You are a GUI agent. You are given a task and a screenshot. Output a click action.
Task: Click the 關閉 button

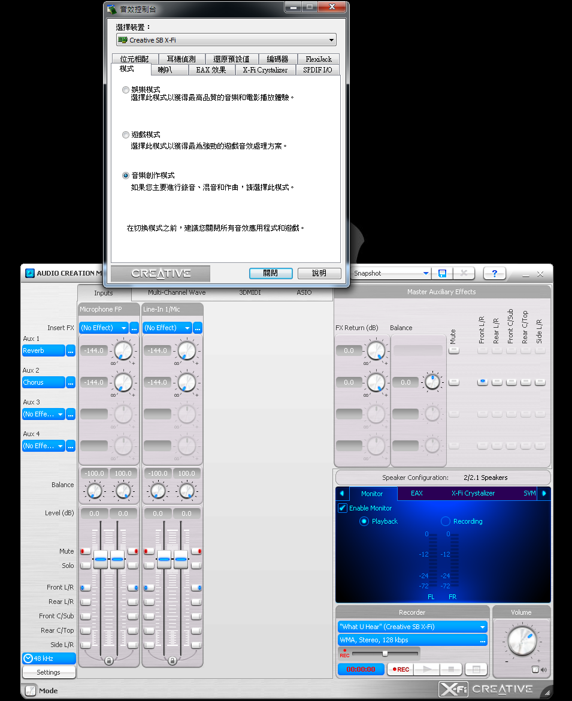click(x=271, y=273)
